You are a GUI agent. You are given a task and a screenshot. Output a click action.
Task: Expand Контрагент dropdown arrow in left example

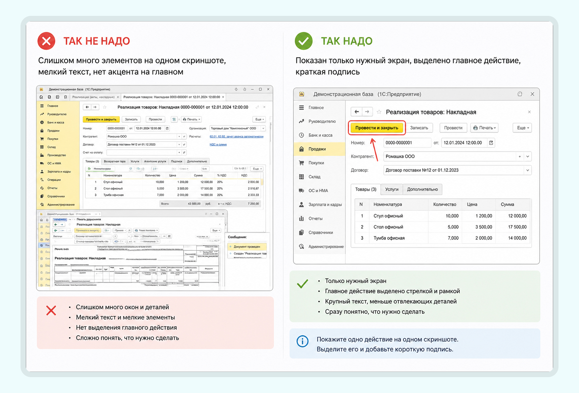179,136
